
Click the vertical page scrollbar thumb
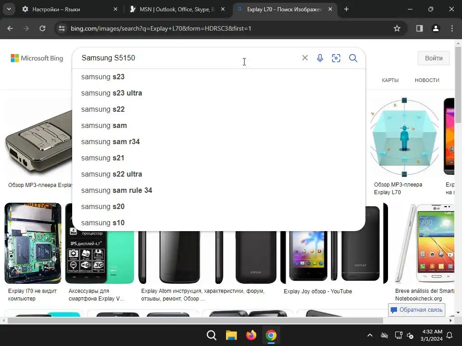458,85
